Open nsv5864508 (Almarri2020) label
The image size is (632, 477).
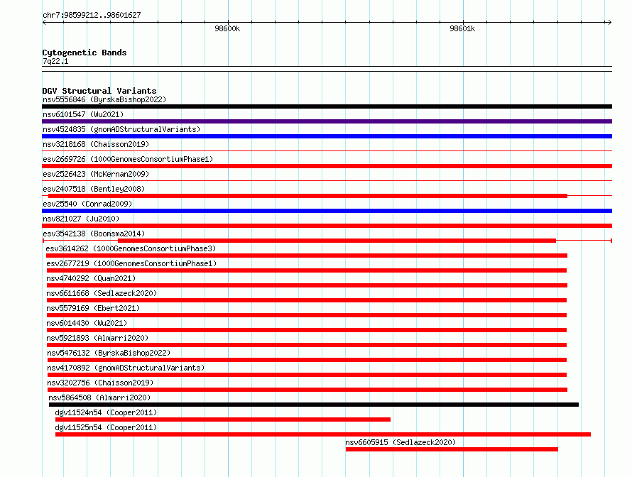click(x=99, y=397)
